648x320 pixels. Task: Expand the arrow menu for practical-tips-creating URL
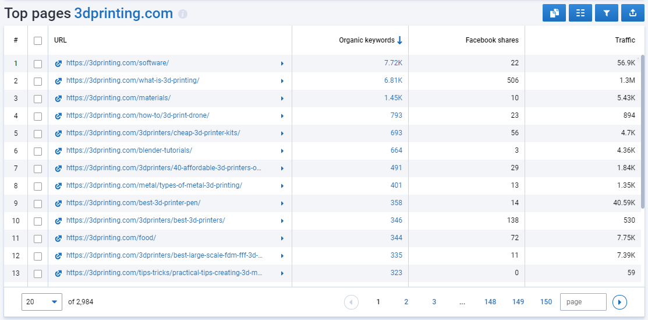pyautogui.click(x=282, y=273)
